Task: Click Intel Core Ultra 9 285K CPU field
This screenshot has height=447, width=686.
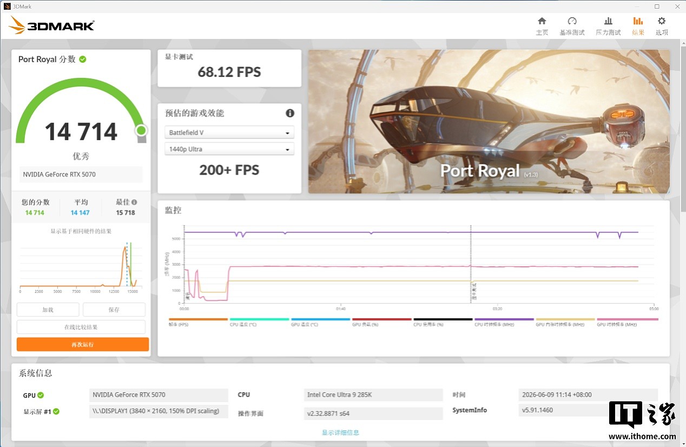Action: (373, 395)
